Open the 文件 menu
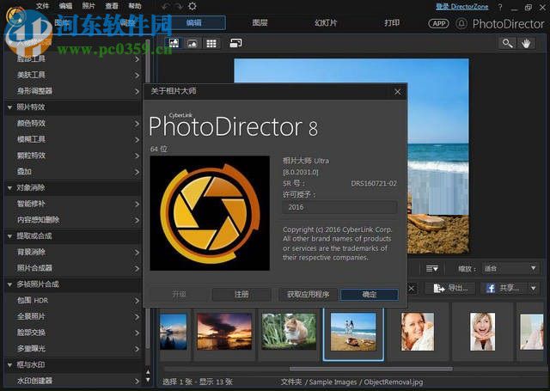550x391 pixels. click(x=42, y=6)
